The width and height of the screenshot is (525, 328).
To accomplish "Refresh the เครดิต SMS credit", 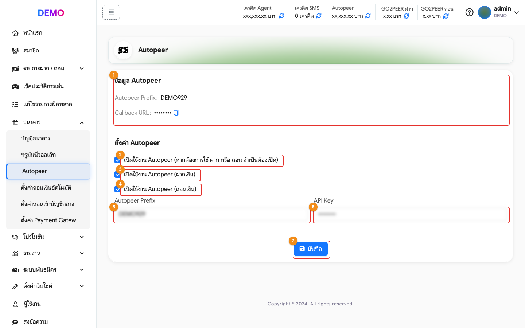I will [319, 16].
